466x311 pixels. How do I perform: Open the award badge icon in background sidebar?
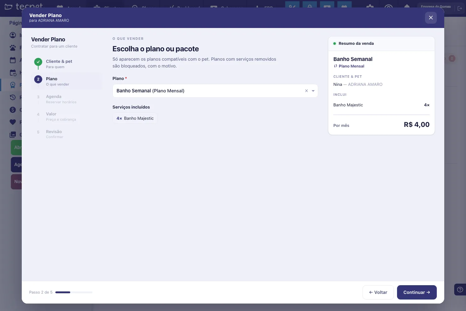pyautogui.click(x=13, y=85)
